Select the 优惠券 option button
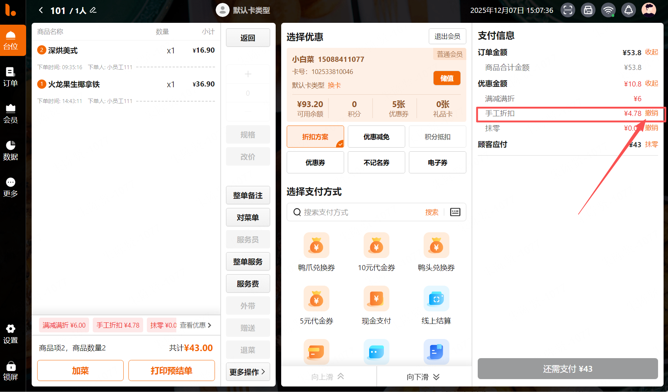This screenshot has width=668, height=392. [x=315, y=162]
